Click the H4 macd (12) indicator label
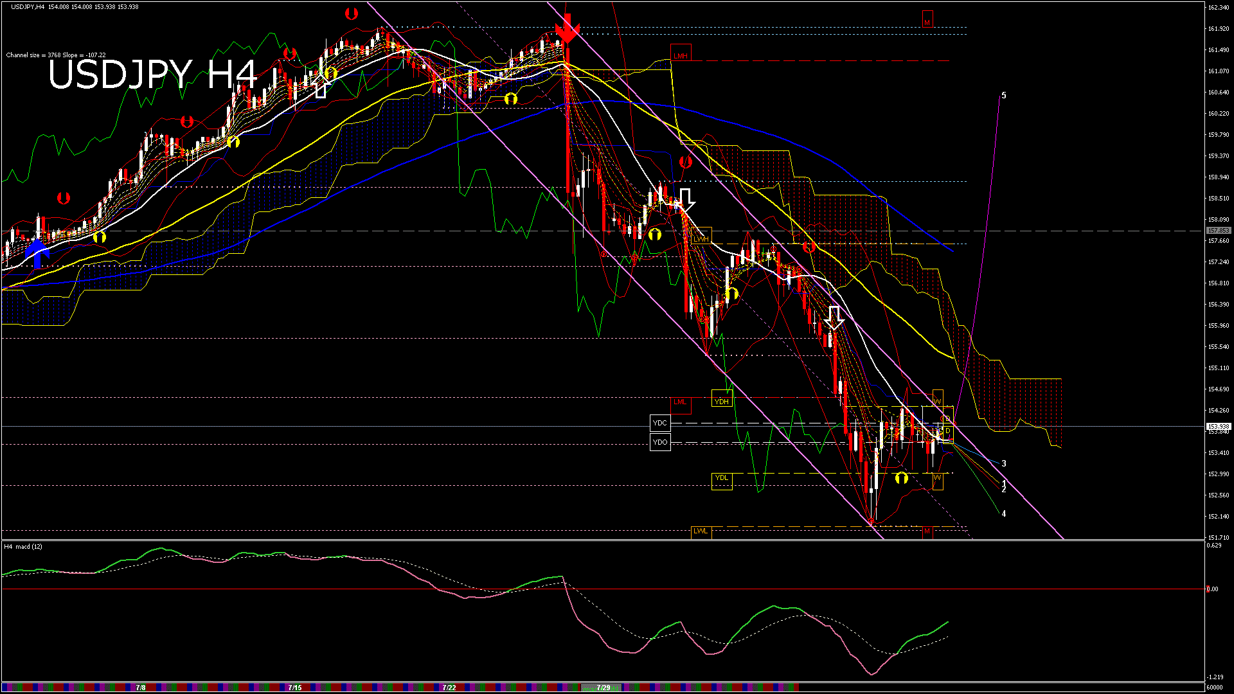1234x694 pixels. click(x=24, y=547)
